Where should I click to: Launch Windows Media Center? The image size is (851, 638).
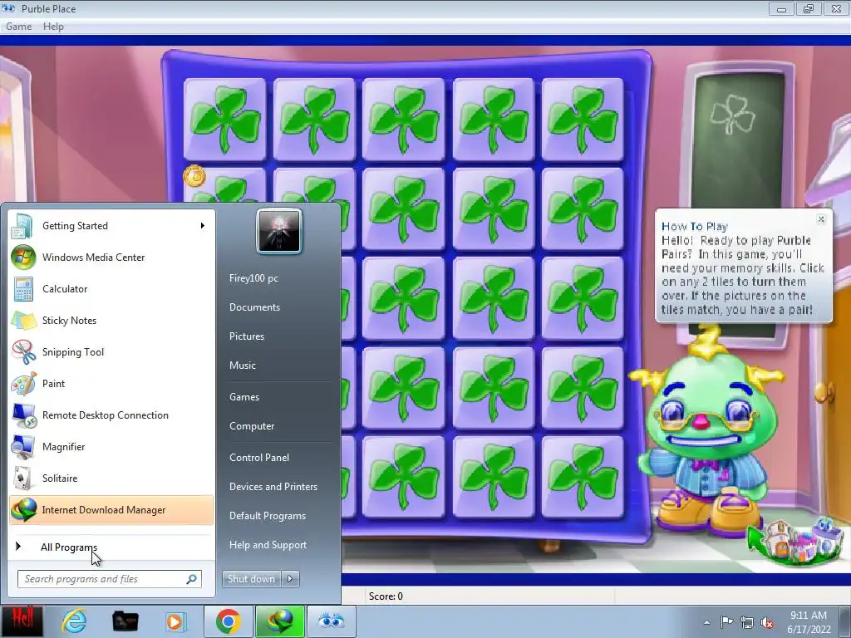pos(111,258)
